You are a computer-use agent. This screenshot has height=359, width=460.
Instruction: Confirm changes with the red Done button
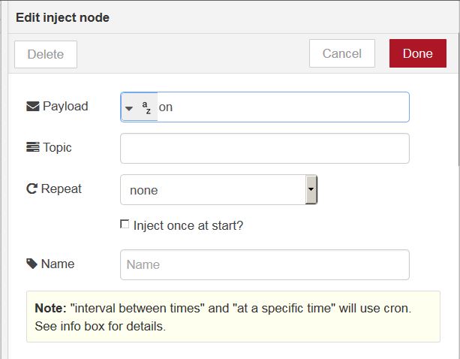(x=417, y=53)
